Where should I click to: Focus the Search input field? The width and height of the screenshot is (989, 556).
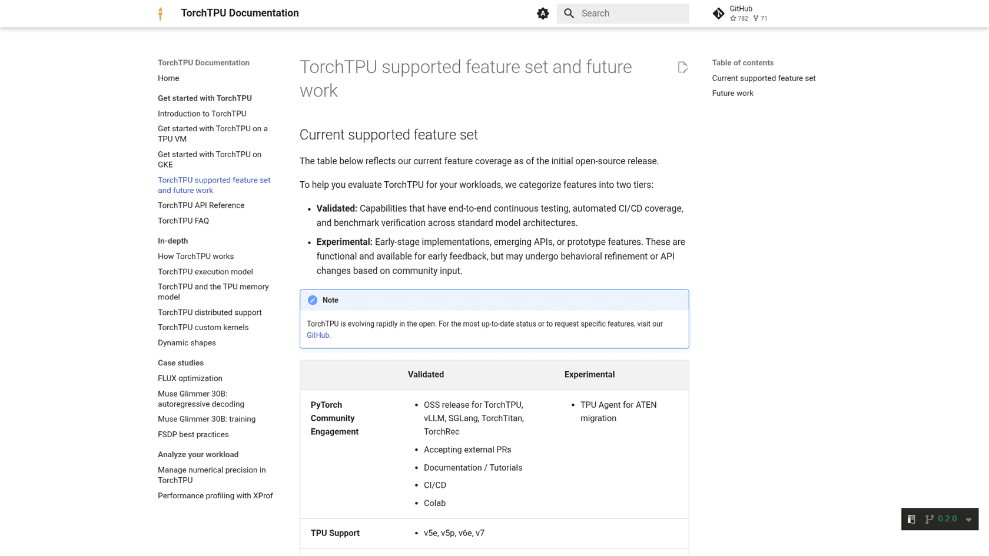(x=623, y=14)
